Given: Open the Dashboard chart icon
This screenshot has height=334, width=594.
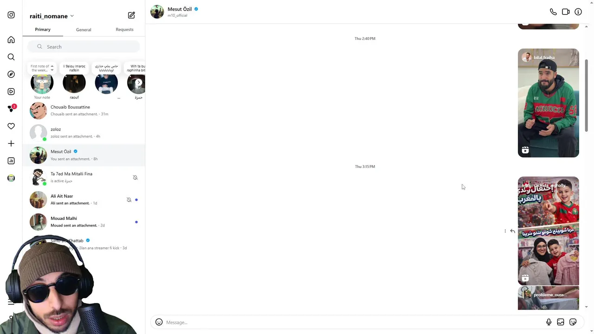Looking at the screenshot, I should pyautogui.click(x=11, y=161).
